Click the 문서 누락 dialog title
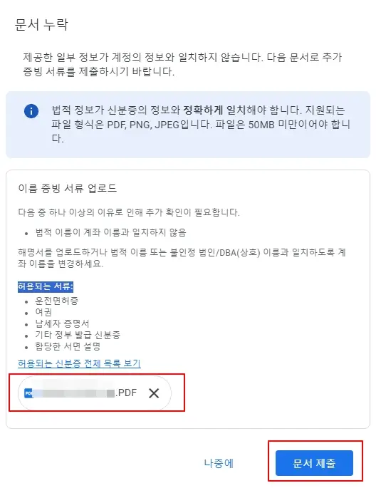Viewport: 381px width, 488px height. 41,24
